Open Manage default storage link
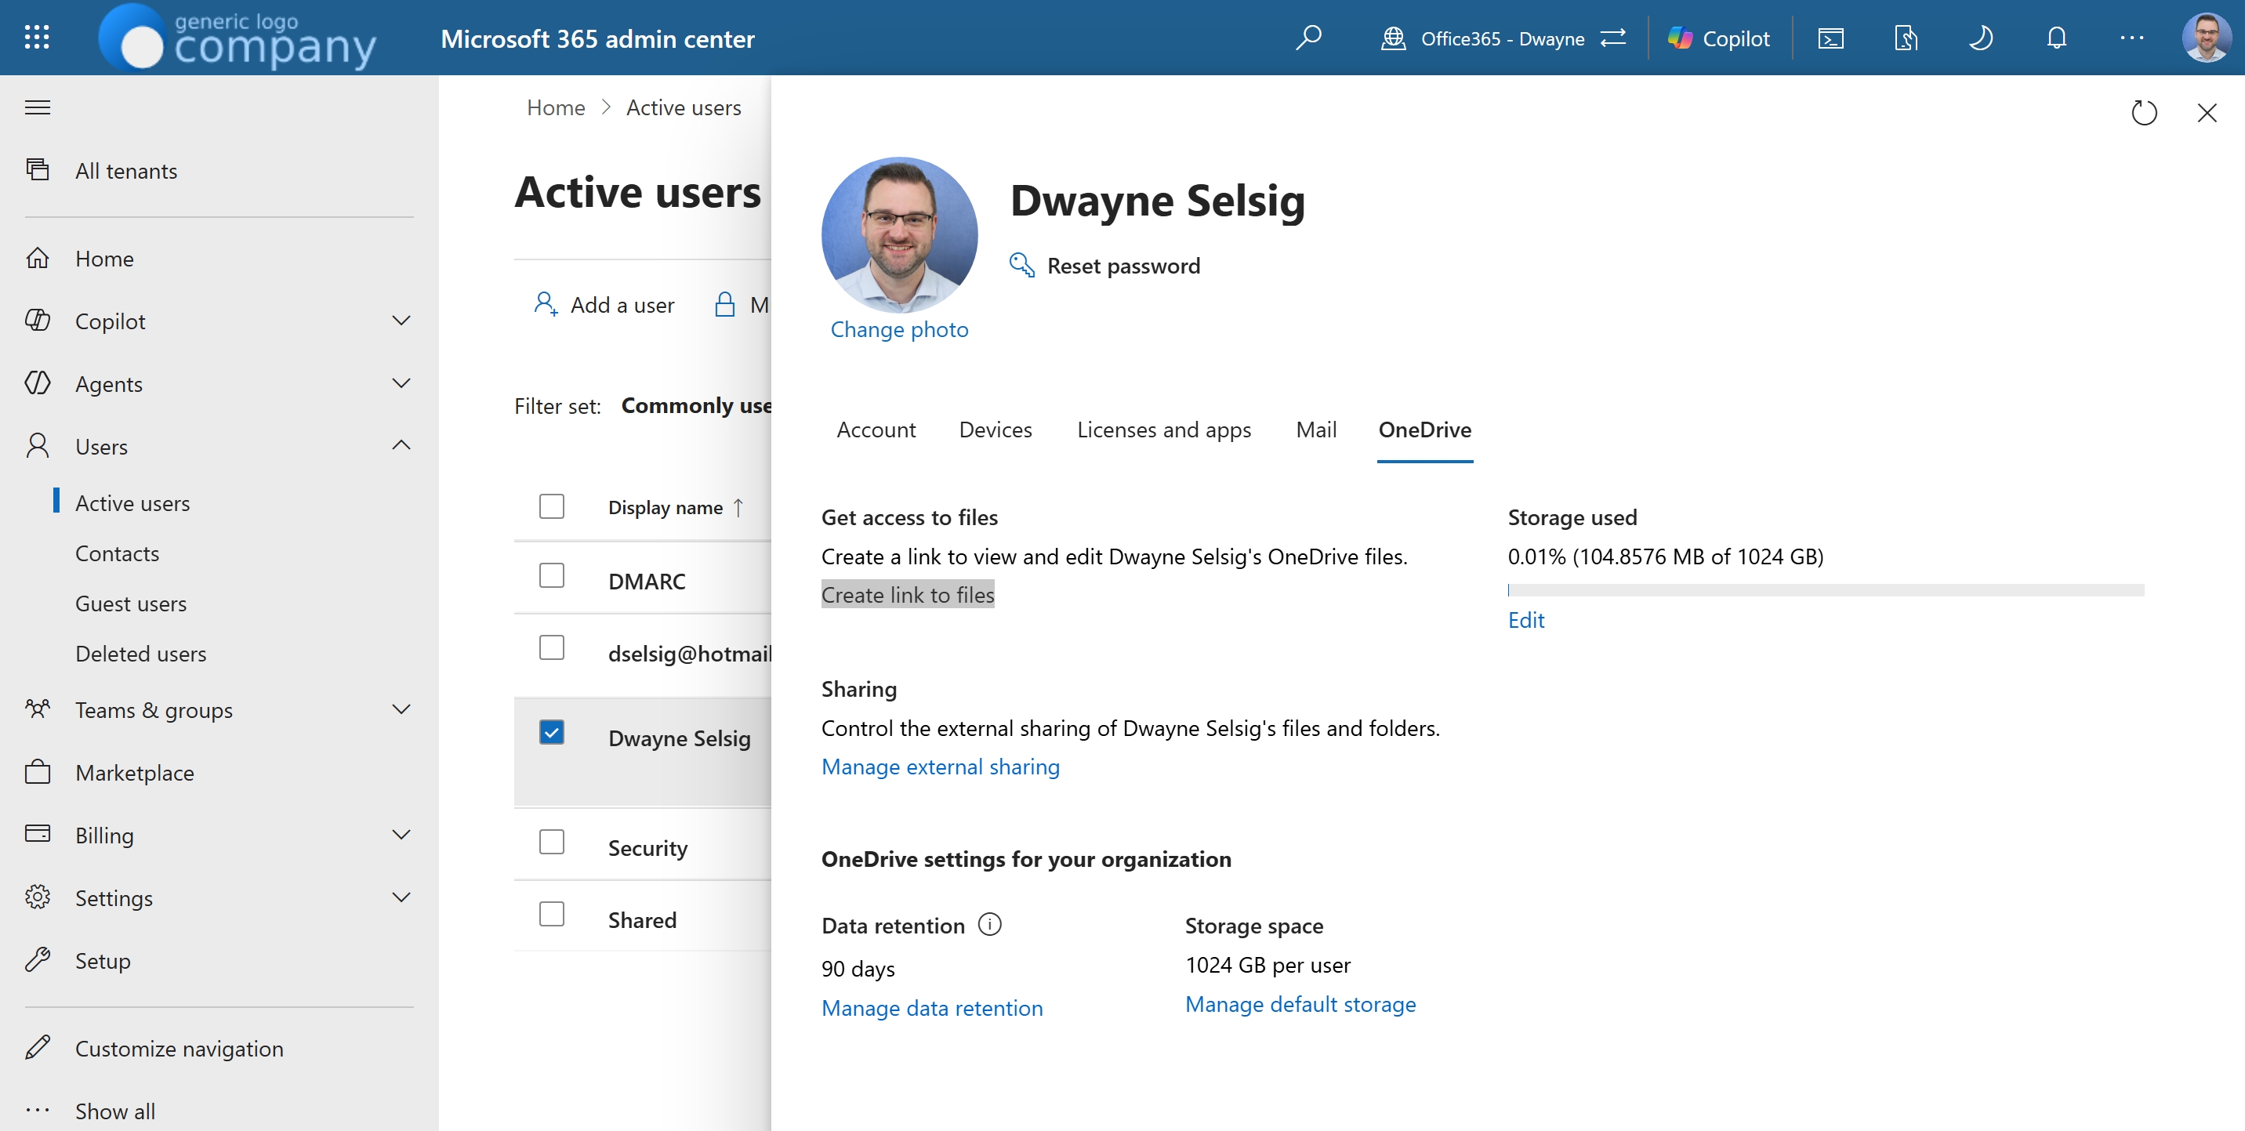Viewport: 2245px width, 1131px height. coord(1300,1004)
